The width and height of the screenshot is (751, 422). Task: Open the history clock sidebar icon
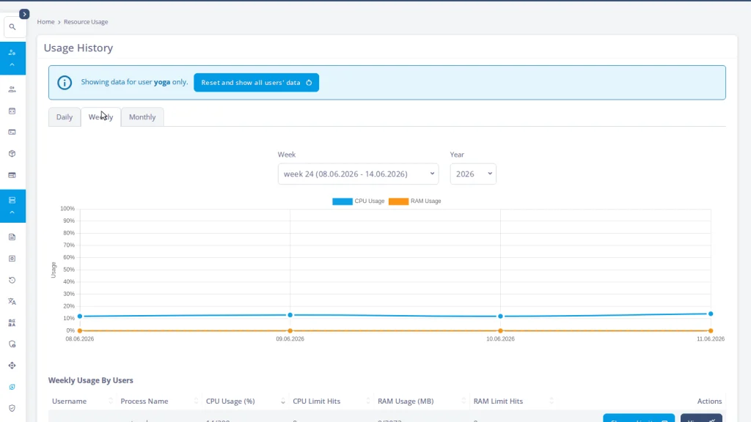(x=12, y=280)
